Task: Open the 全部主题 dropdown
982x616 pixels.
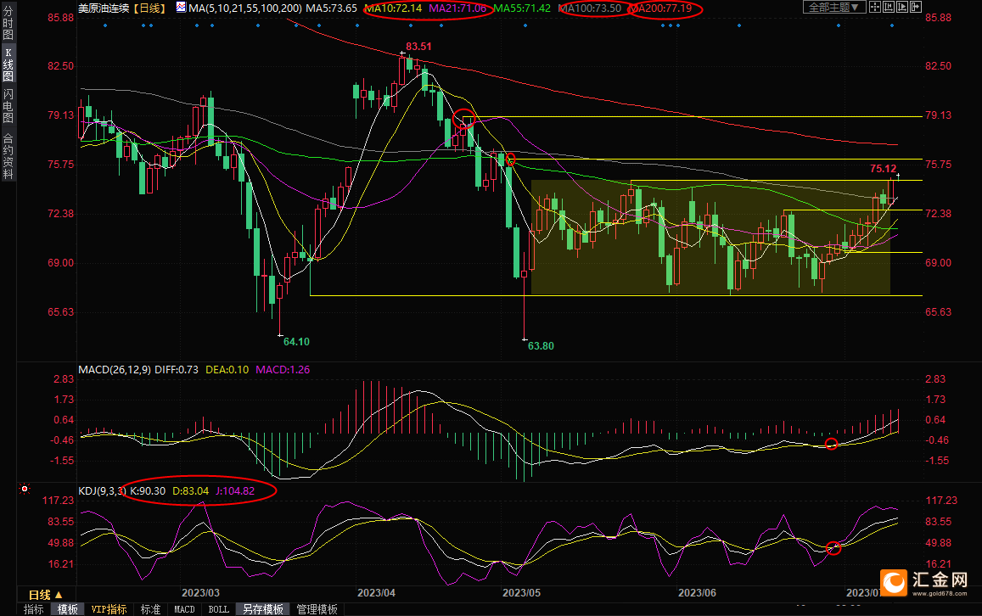Action: (834, 7)
